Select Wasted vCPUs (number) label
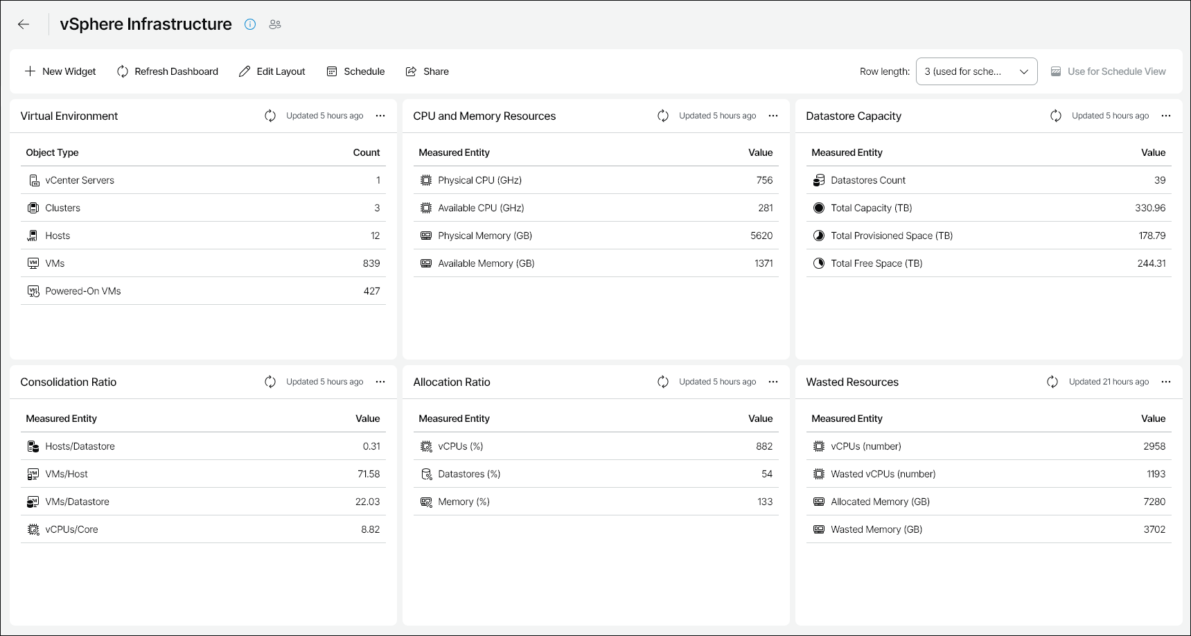The image size is (1191, 636). 883,474
